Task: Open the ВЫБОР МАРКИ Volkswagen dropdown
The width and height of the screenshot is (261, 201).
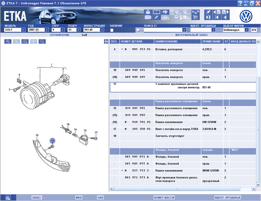Action: coord(247,30)
